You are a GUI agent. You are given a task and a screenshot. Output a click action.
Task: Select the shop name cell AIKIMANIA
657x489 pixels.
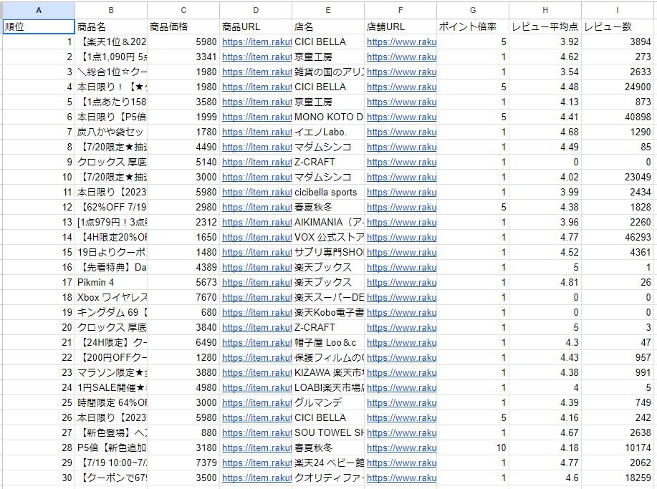(328, 223)
